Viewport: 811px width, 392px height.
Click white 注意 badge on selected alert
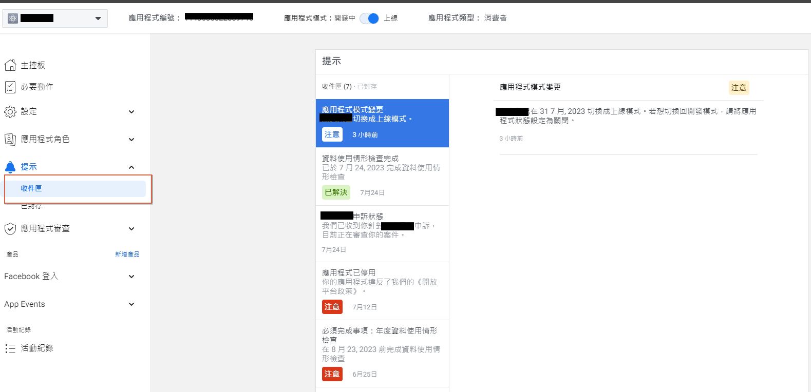(x=332, y=134)
